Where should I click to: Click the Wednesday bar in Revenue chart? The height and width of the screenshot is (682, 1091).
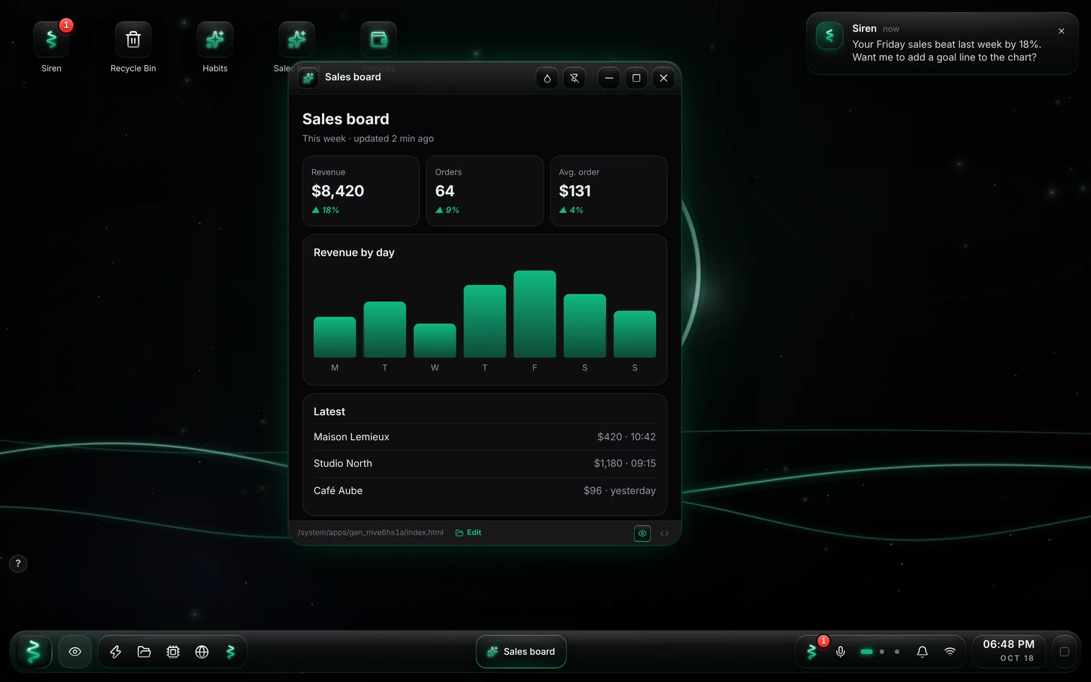click(435, 341)
